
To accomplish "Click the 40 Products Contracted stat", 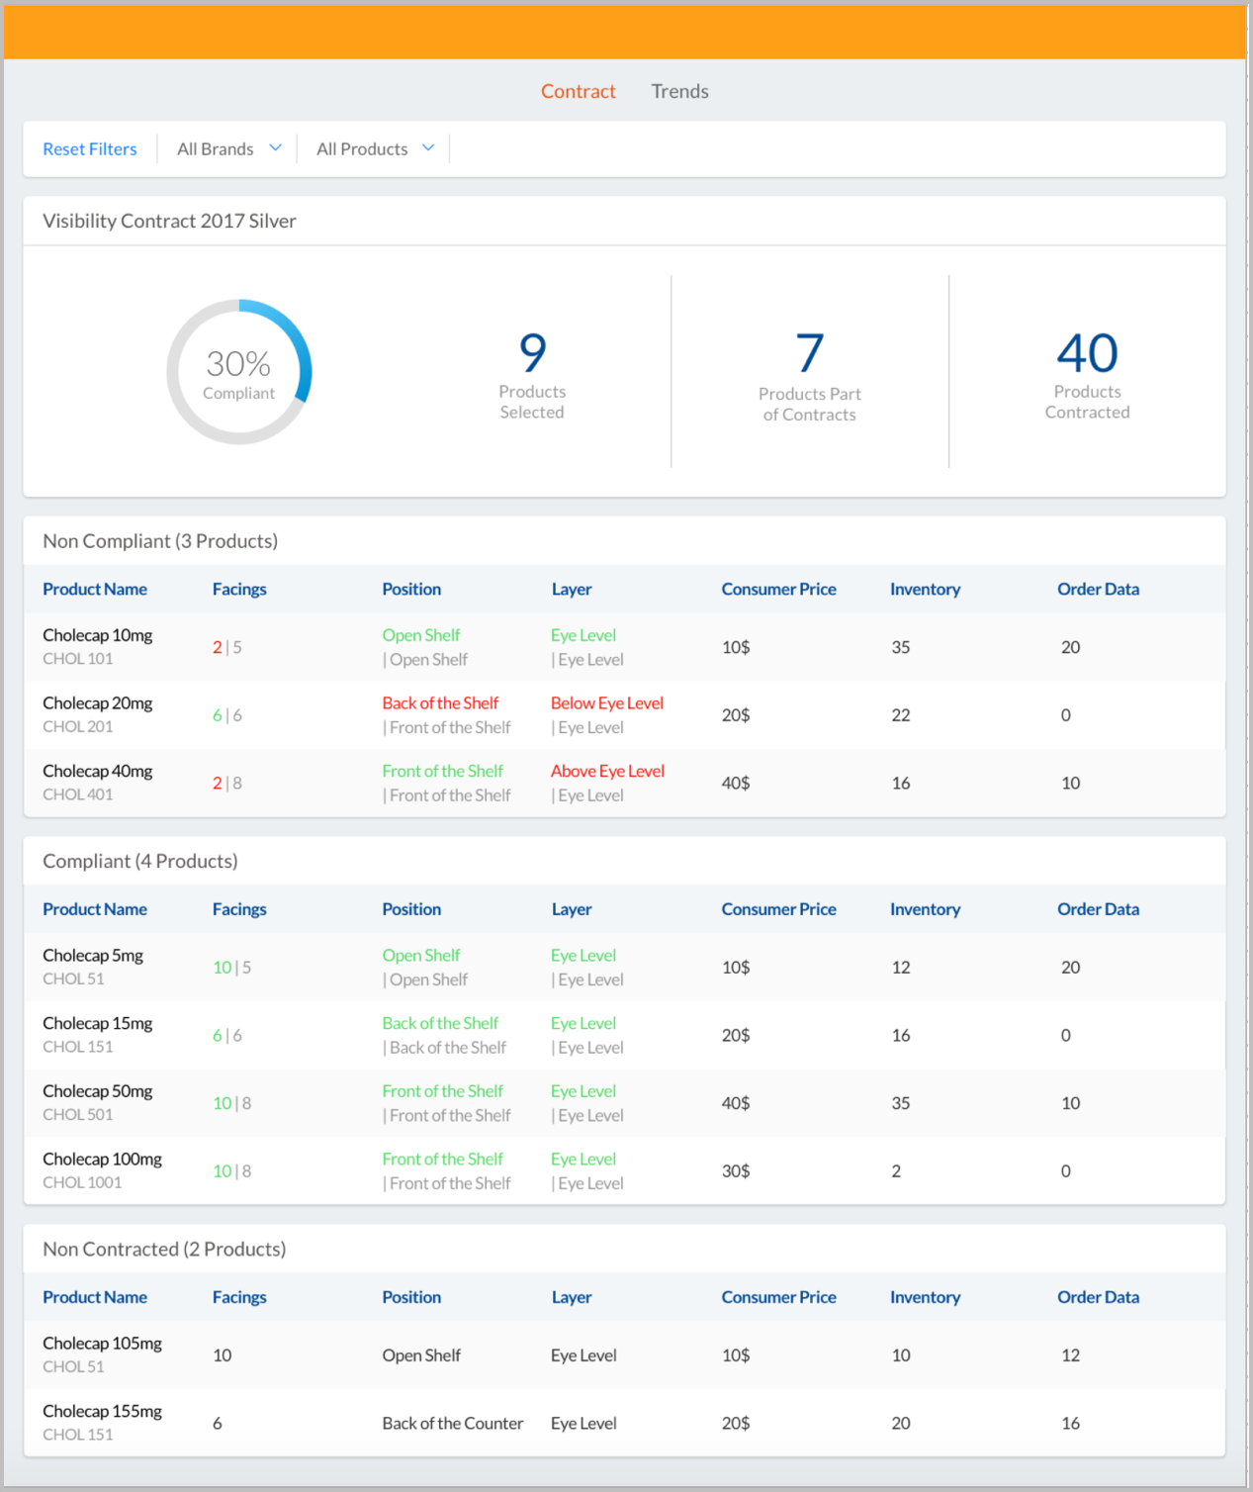I will pos(1087,375).
